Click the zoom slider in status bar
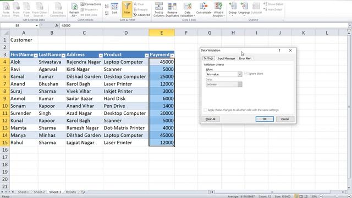 [337, 196]
